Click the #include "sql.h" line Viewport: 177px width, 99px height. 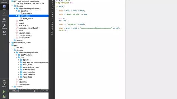click(63, 1)
